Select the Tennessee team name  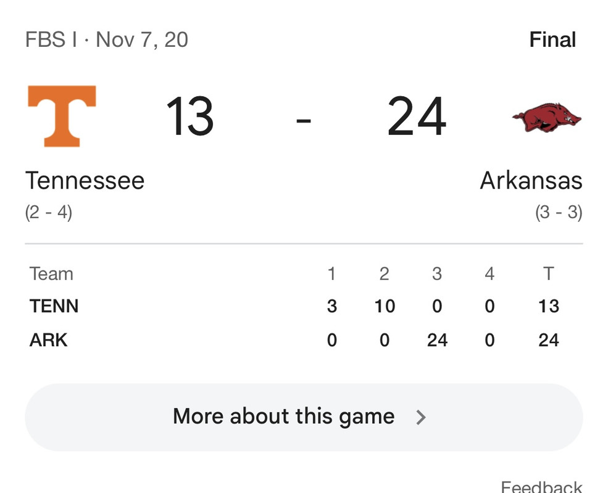[x=85, y=181]
